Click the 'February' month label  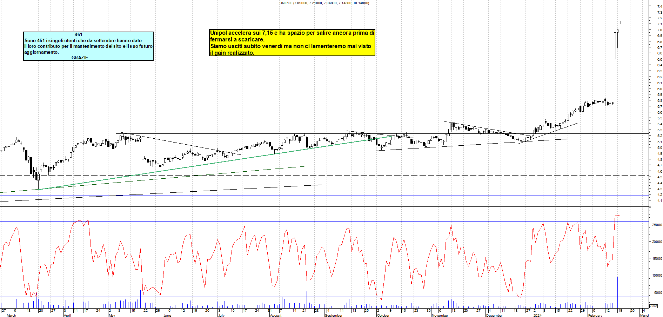click(x=595, y=315)
